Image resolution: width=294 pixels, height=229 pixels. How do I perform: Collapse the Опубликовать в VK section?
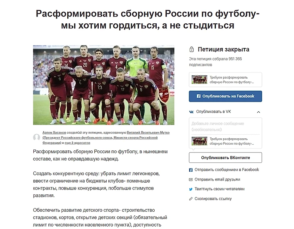point(259,112)
